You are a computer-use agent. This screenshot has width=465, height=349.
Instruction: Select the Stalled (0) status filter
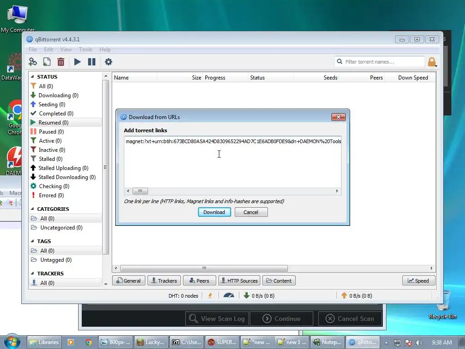click(x=51, y=159)
